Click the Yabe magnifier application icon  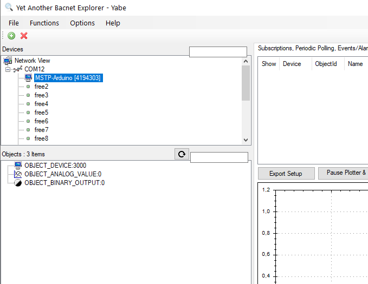(9, 7)
